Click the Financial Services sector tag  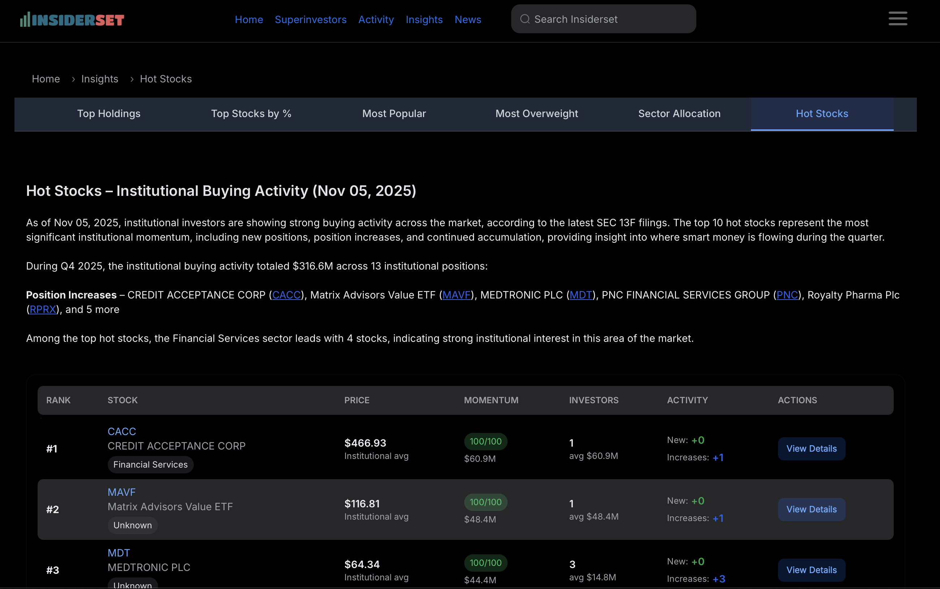click(150, 464)
